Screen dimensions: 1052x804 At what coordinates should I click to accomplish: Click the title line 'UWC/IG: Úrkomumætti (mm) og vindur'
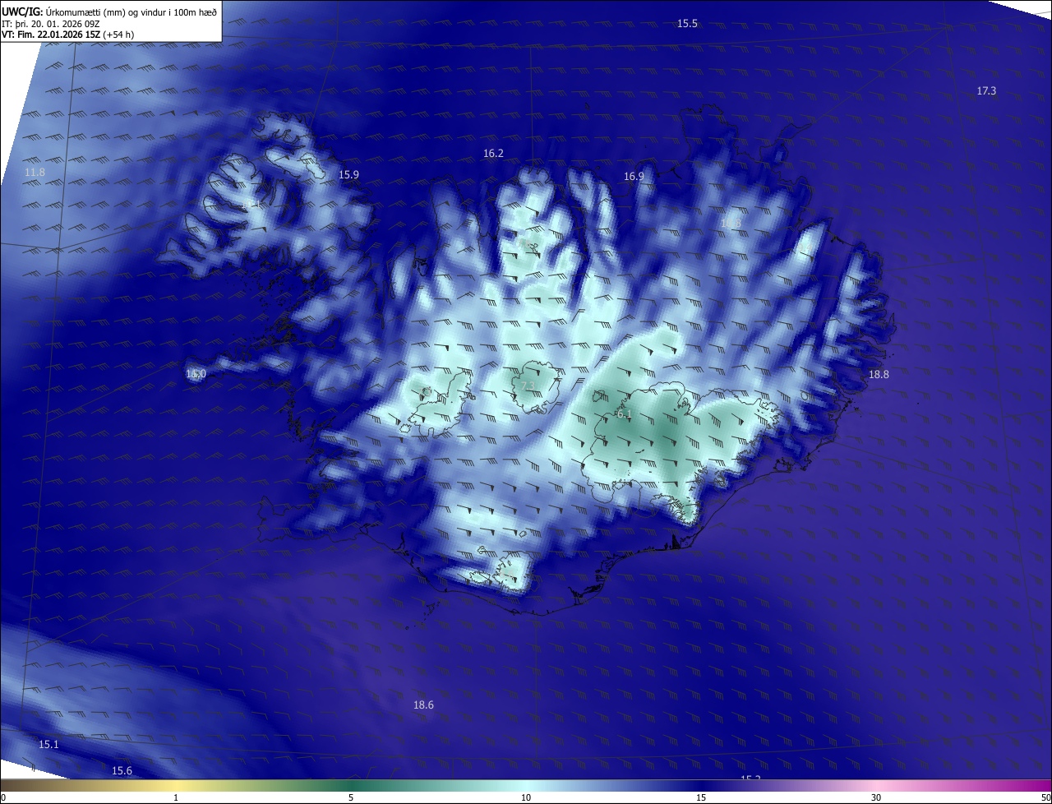tap(109, 12)
